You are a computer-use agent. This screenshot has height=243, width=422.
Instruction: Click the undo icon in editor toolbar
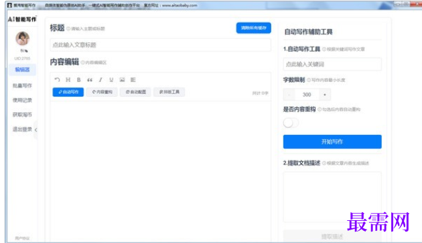57,80
